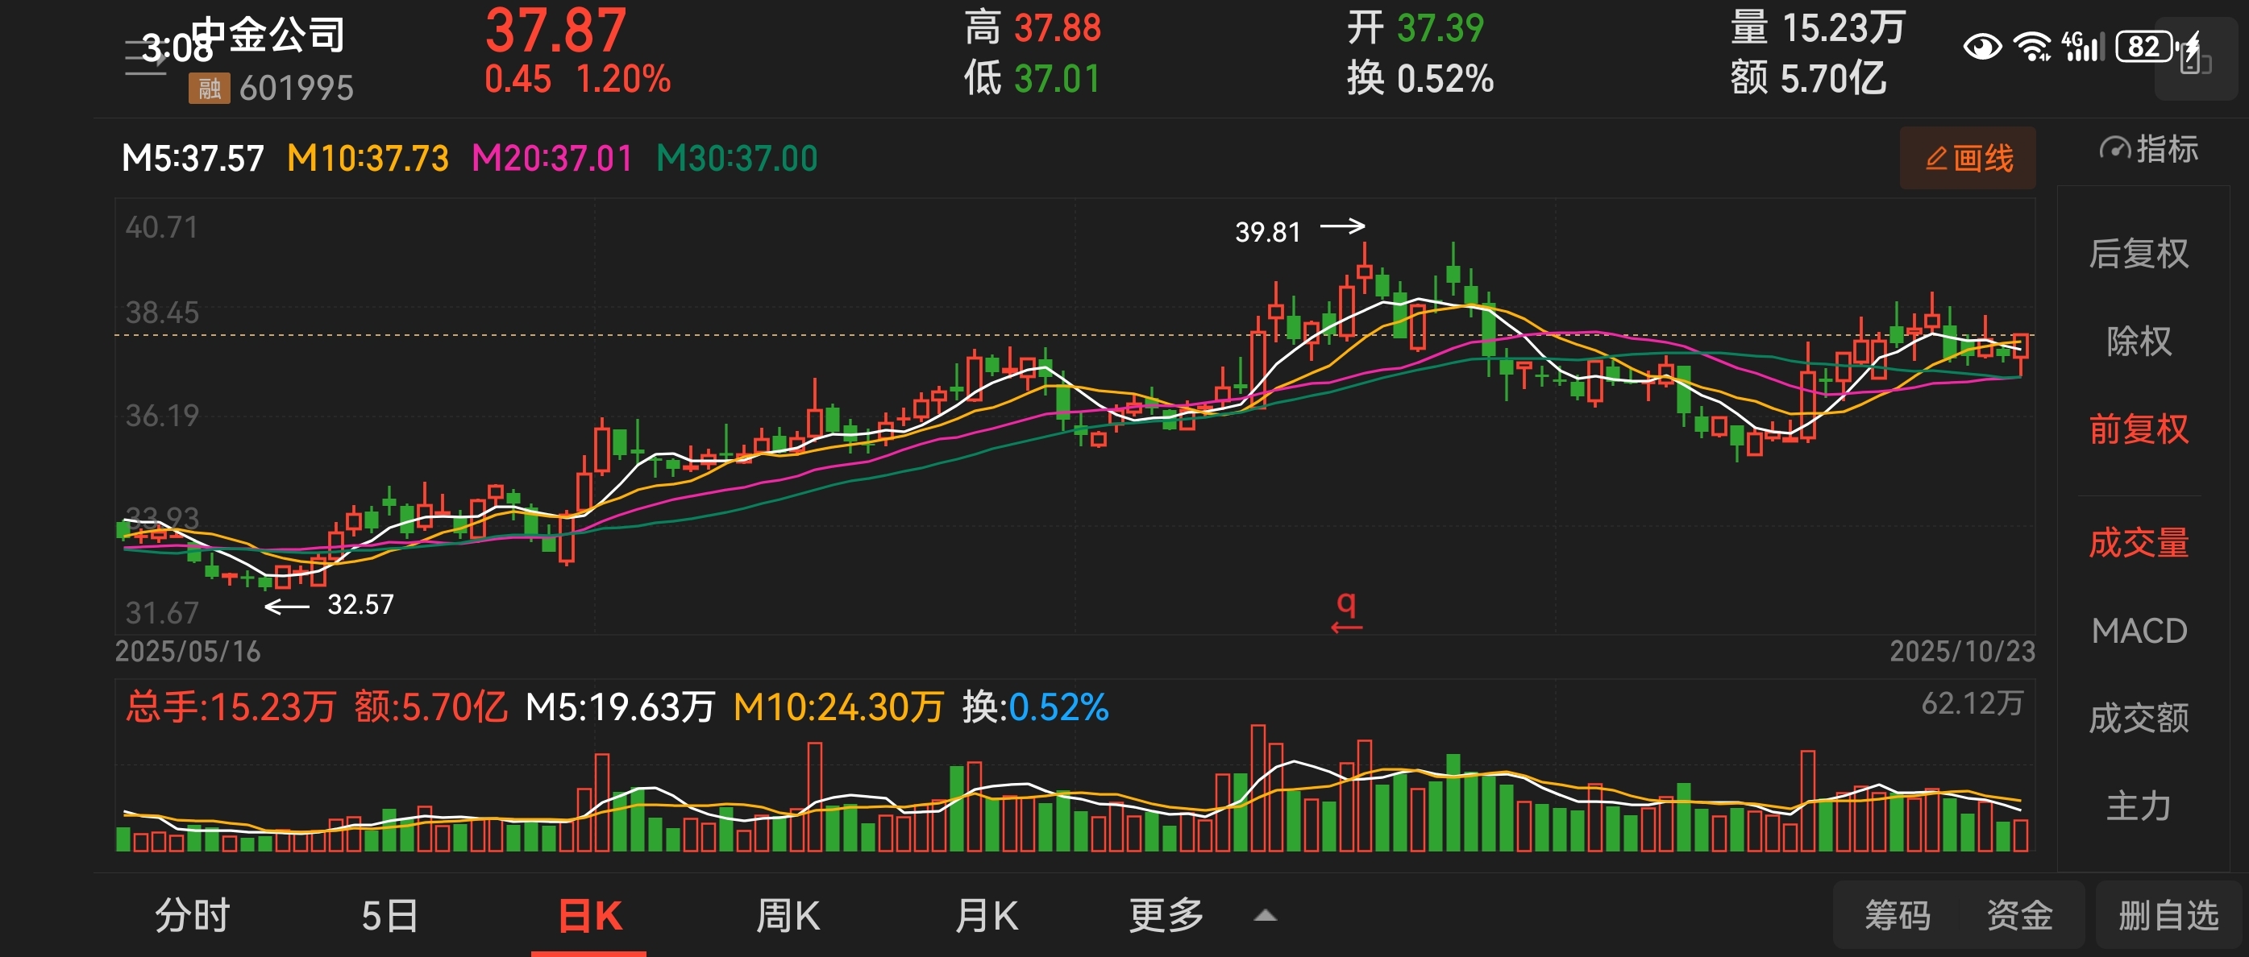Select 前复权 adjustment mode
Viewport: 2249px width, 957px height.
click(2138, 429)
